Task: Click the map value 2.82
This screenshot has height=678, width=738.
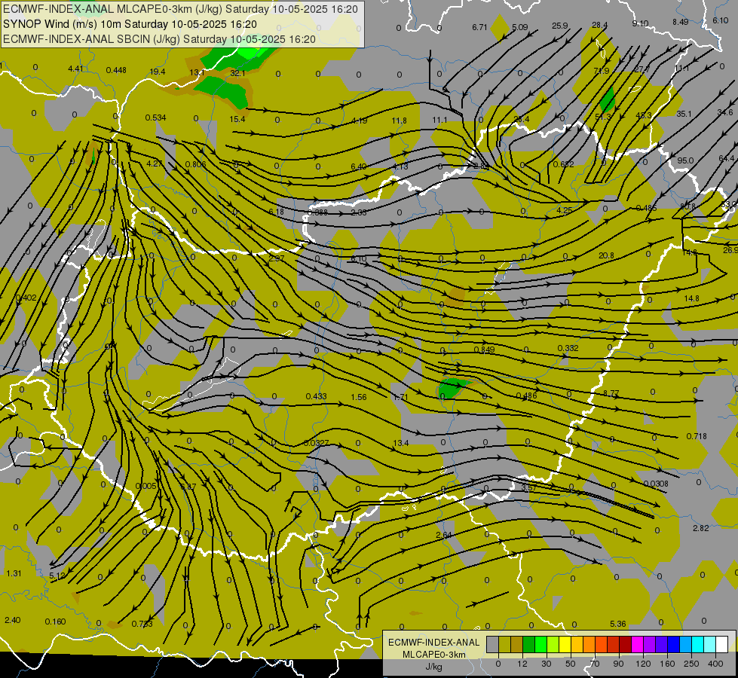Action: [701, 528]
